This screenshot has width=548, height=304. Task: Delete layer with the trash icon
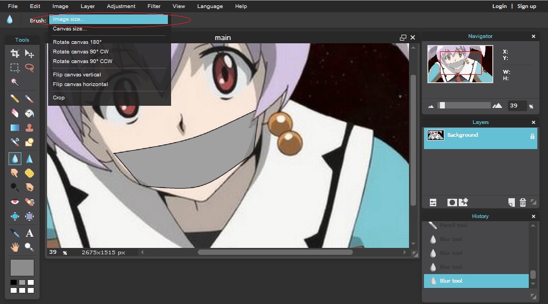point(523,202)
